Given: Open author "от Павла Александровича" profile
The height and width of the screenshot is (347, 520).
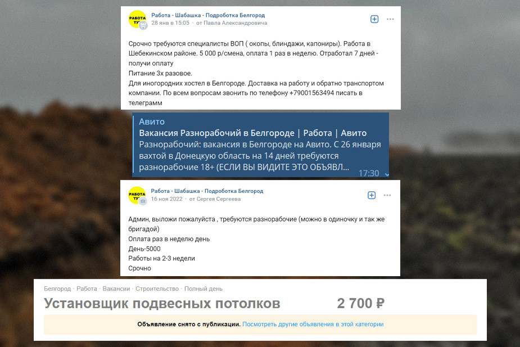Looking at the screenshot, I should pos(232,23).
